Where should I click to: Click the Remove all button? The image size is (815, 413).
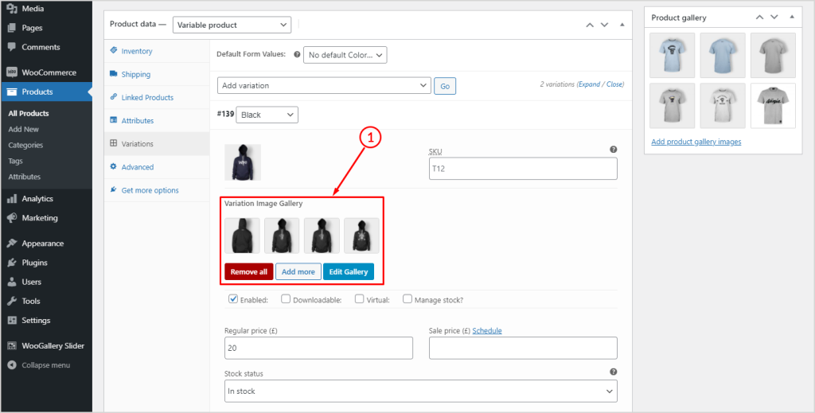pos(249,271)
